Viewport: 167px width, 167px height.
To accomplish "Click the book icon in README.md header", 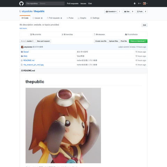I will click(x=22, y=71).
